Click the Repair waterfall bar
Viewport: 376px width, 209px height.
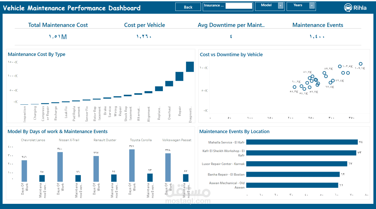coord(179,76)
